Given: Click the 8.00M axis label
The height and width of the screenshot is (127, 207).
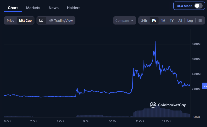Looking at the screenshot, I should (x=196, y=44).
